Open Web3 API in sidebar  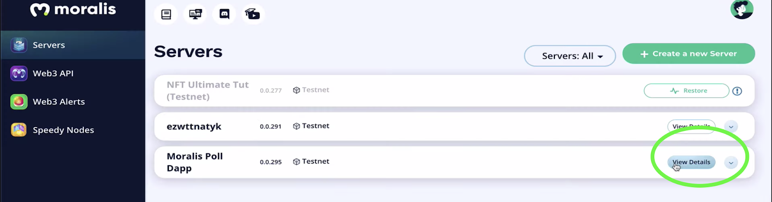tap(53, 74)
